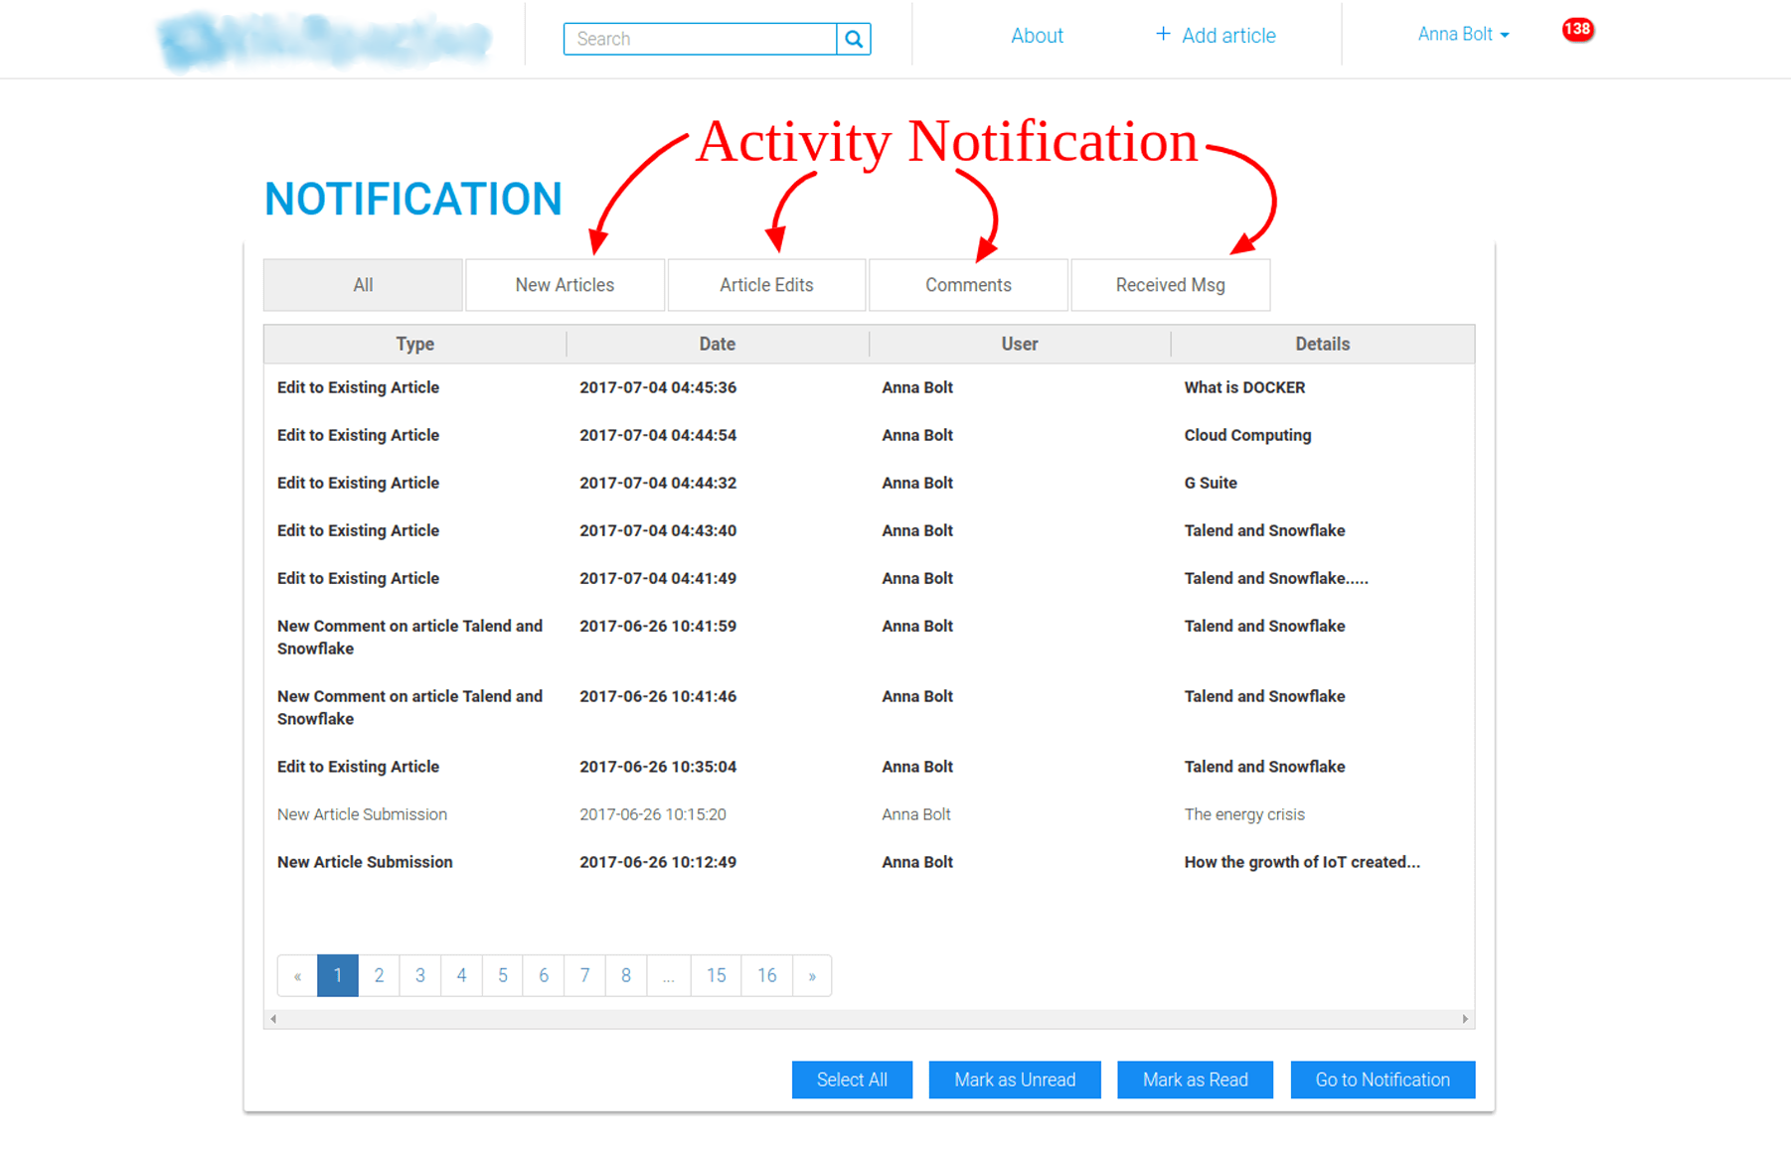Click the search magnifier icon

[x=854, y=39]
